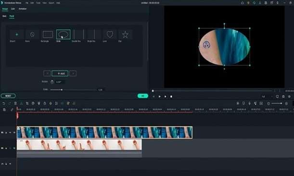Switch to the Animation tab
The width and height of the screenshot is (294, 176).
[23, 9]
